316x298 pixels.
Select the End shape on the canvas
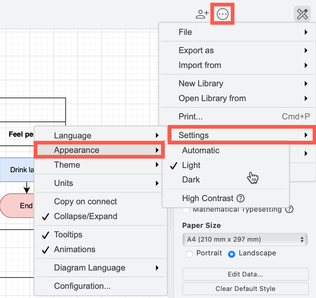26,205
